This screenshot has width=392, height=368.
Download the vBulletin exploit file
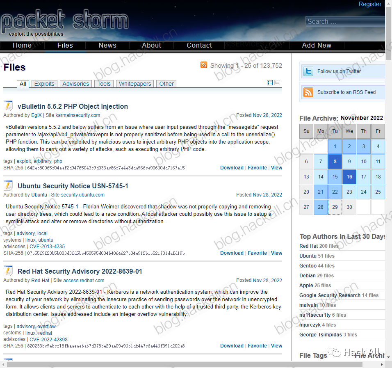click(232, 168)
